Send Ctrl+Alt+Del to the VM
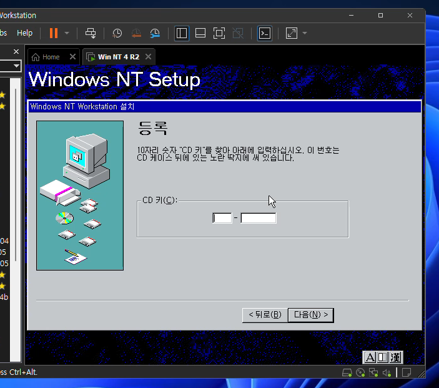This screenshot has width=439, height=388. click(x=91, y=33)
